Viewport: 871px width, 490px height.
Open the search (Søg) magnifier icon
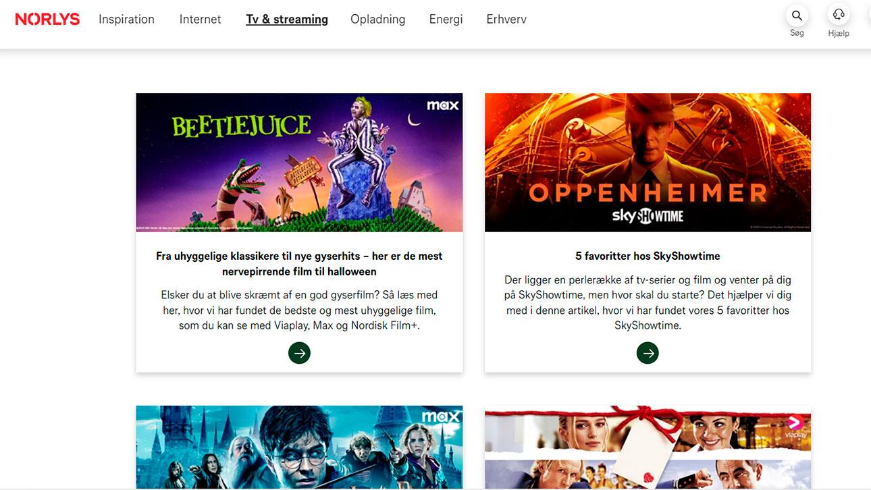pyautogui.click(x=797, y=15)
